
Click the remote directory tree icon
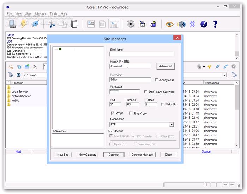coord(234,75)
